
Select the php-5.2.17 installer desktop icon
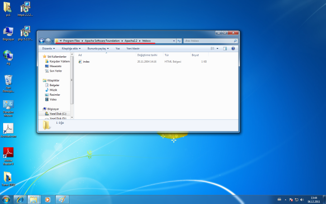pos(25,31)
